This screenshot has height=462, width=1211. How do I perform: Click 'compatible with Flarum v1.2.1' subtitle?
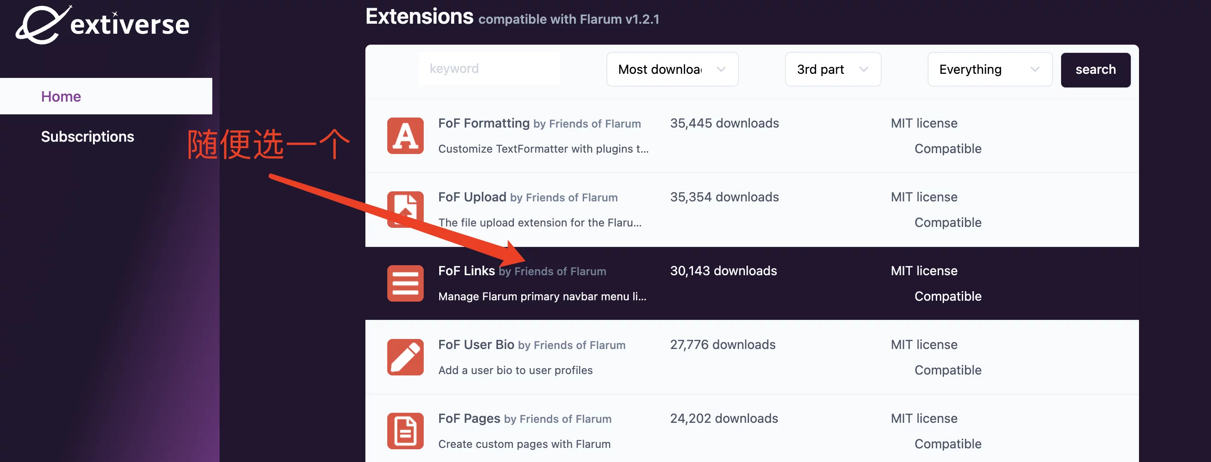[569, 19]
